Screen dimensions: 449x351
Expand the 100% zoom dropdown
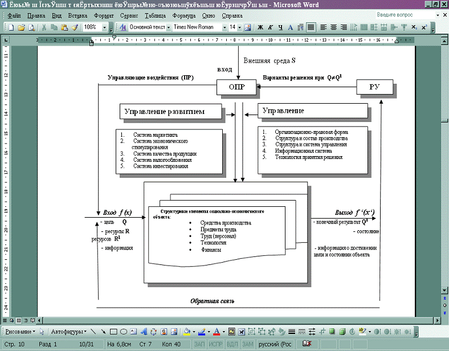(x=104, y=27)
